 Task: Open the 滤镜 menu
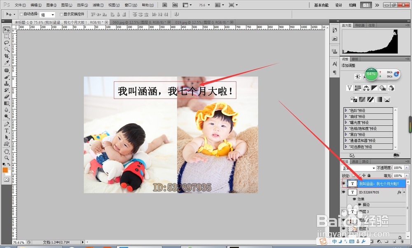tap(98, 5)
